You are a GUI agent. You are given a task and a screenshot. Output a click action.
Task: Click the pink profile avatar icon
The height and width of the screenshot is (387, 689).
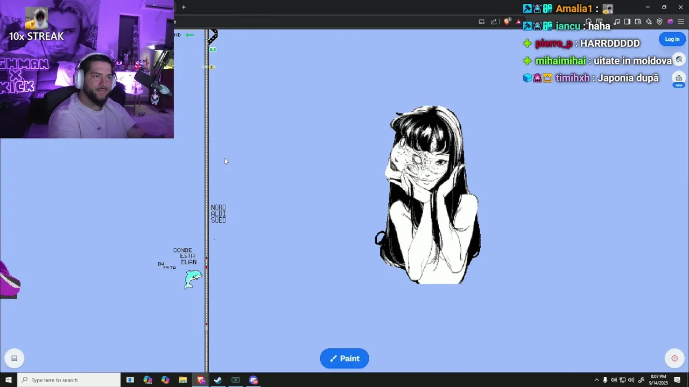(670, 22)
